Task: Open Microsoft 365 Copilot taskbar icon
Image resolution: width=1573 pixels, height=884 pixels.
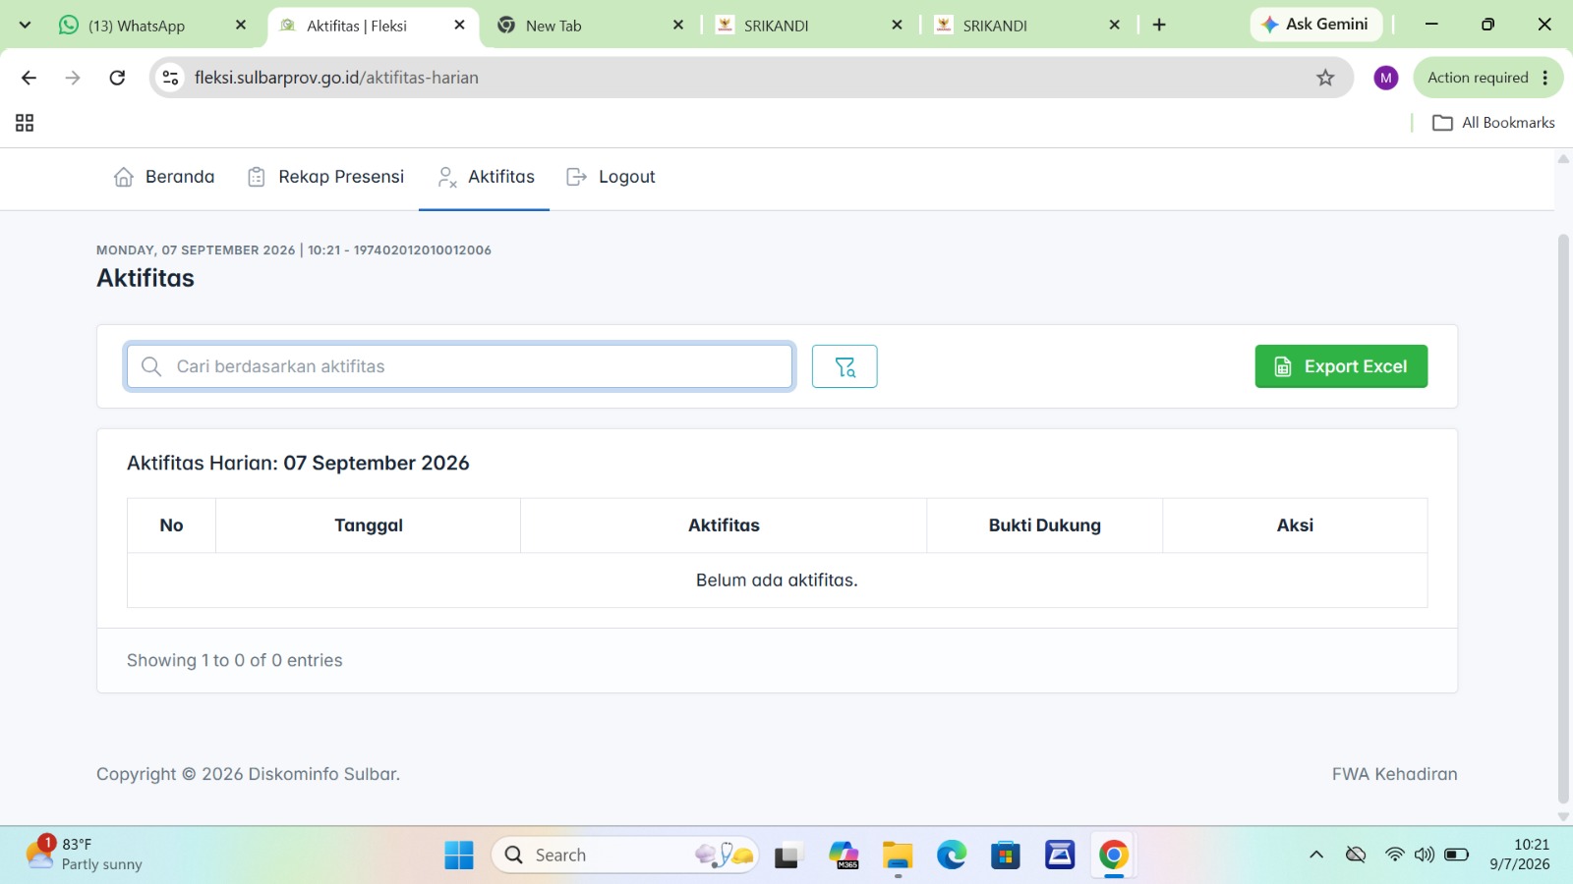Action: [844, 856]
